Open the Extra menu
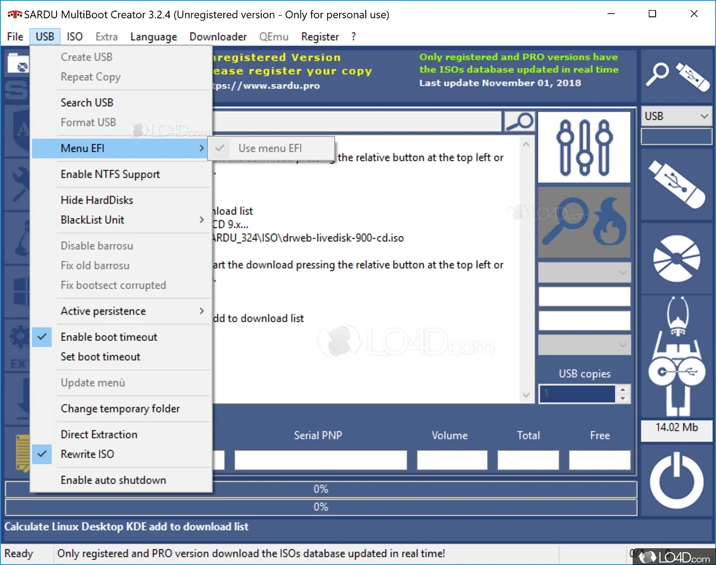 coord(106,37)
